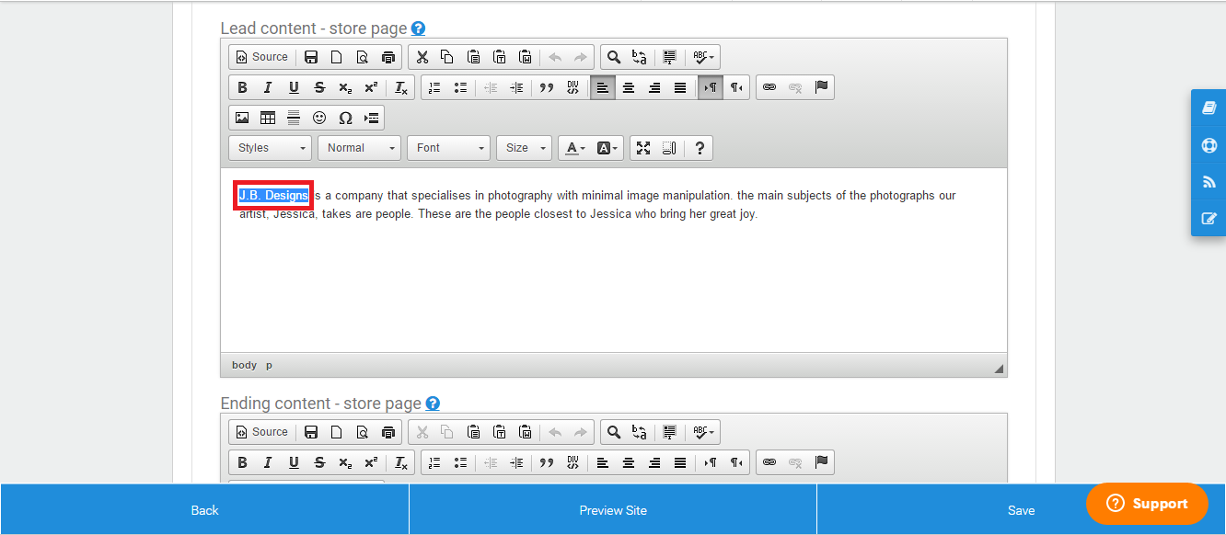1226x535 pixels.
Task: Click Remove Format in Lead content editor
Action: (x=401, y=88)
